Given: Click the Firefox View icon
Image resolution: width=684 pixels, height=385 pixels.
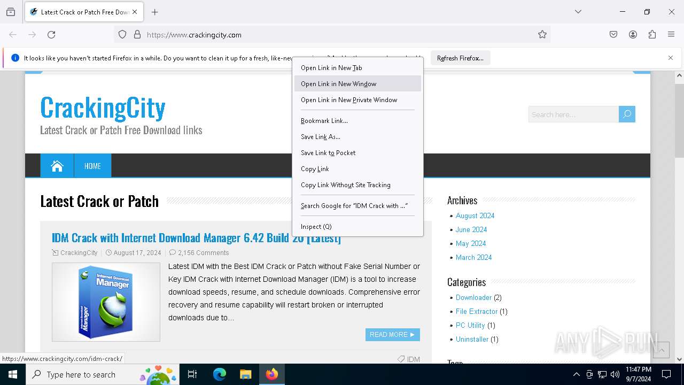Looking at the screenshot, I should [11, 12].
